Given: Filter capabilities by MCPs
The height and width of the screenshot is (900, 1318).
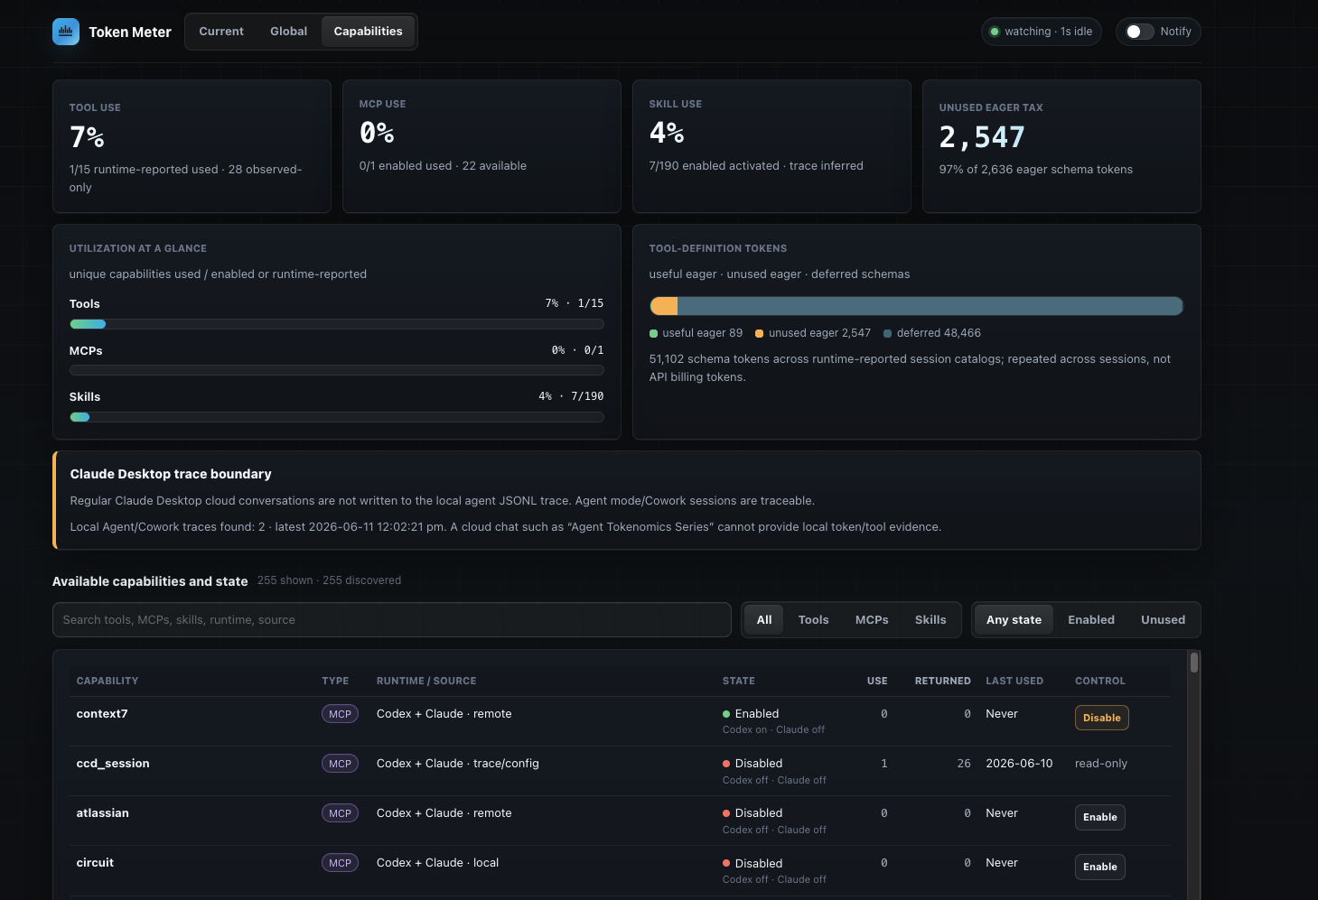Looking at the screenshot, I should [872, 620].
